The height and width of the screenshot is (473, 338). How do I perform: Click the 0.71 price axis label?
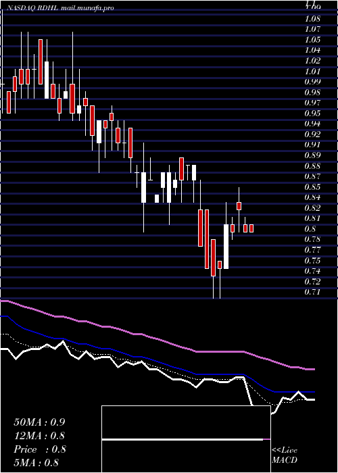pyautogui.click(x=312, y=292)
